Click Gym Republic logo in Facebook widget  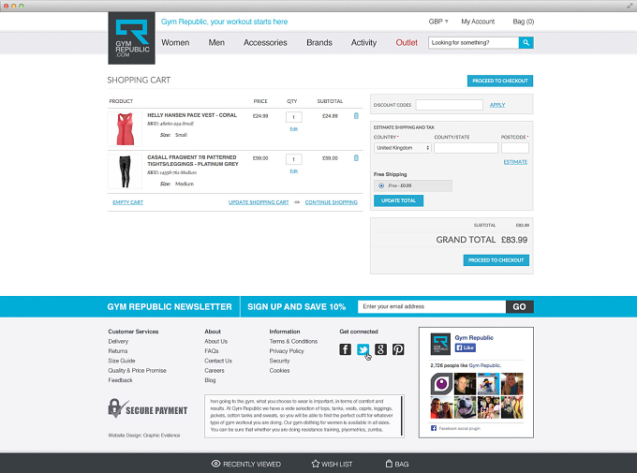tap(440, 344)
